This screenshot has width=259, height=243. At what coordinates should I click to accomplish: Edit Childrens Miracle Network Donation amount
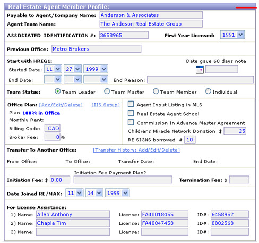coord(235,131)
